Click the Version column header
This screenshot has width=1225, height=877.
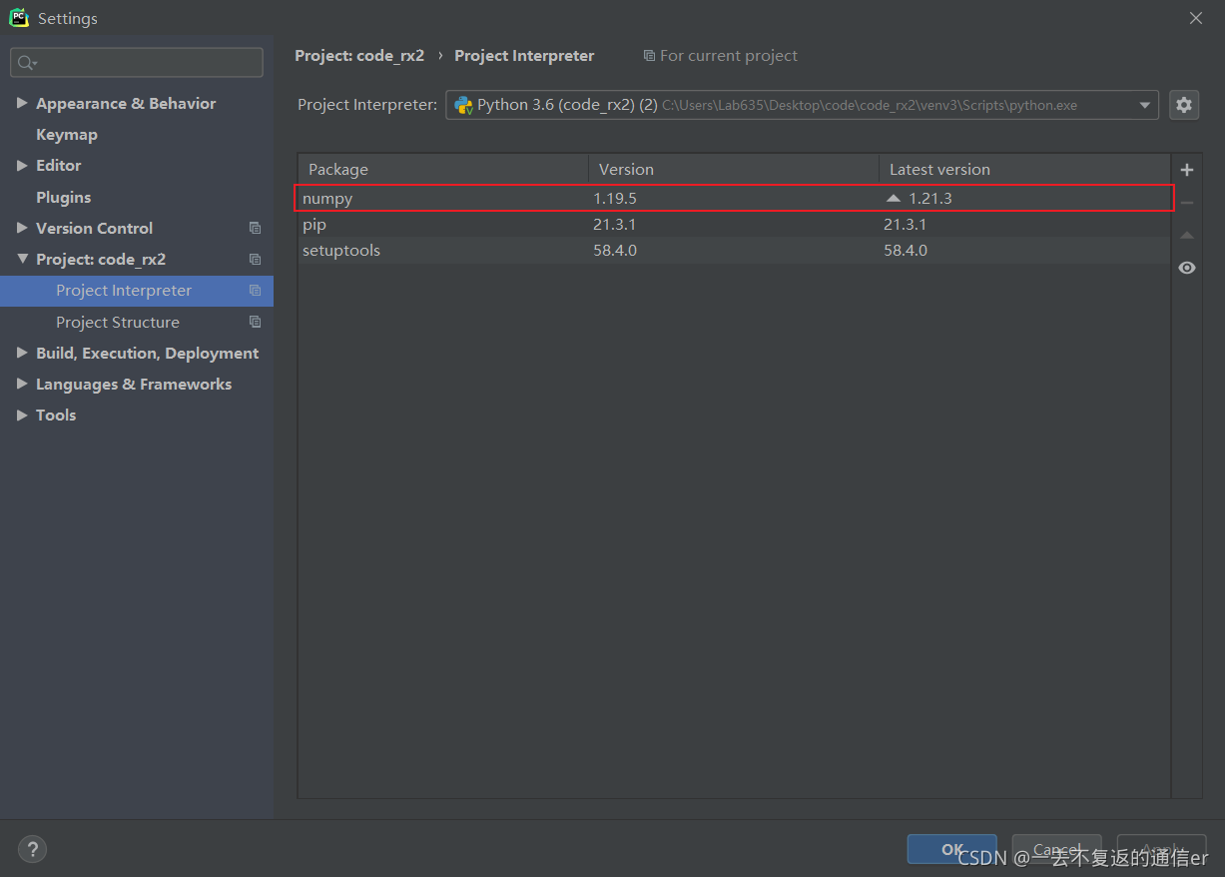pyautogui.click(x=733, y=169)
